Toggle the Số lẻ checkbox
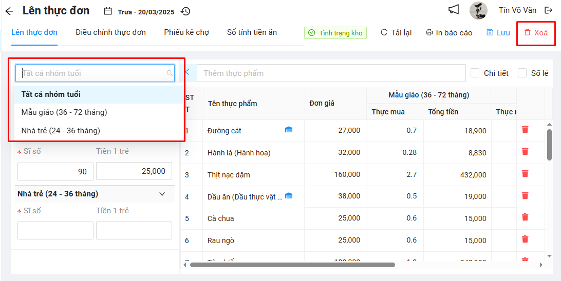This screenshot has height=281, width=561. [x=522, y=73]
